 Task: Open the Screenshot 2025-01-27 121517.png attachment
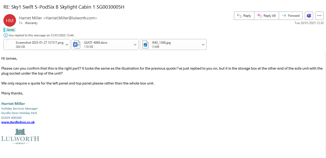39,44
